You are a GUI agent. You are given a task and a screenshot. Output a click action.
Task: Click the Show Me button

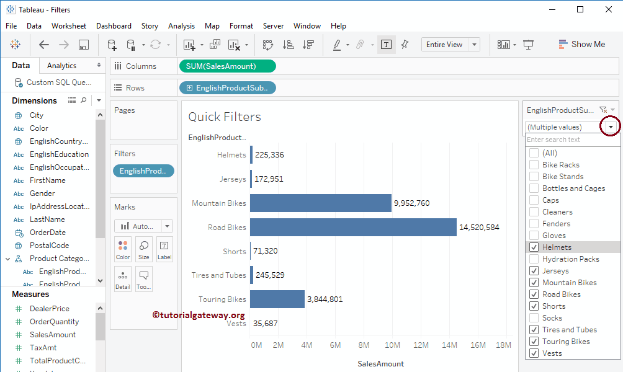point(582,45)
